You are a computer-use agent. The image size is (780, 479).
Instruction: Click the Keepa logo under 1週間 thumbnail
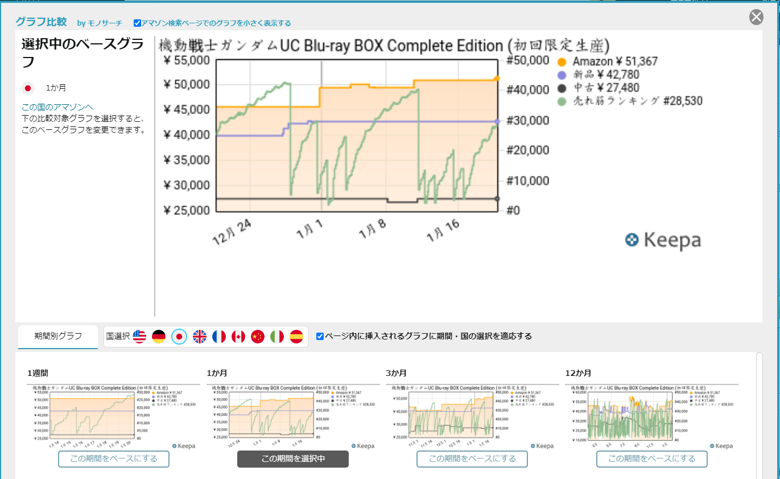[183, 446]
